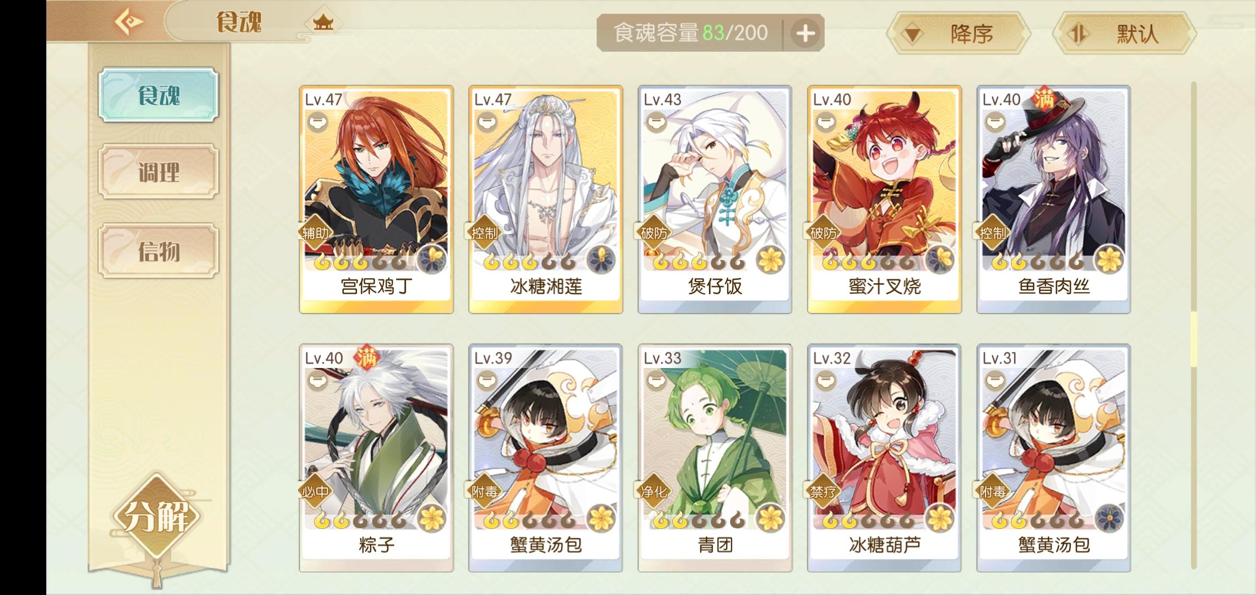Viewport: 1256px width, 595px height.
Task: Tap the bowl icon on 煲仔饭 card
Action: click(x=655, y=122)
